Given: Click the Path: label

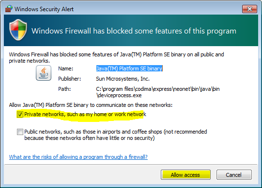Looking at the screenshot, I should coord(64,89).
